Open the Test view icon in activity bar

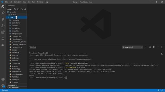point(3,39)
